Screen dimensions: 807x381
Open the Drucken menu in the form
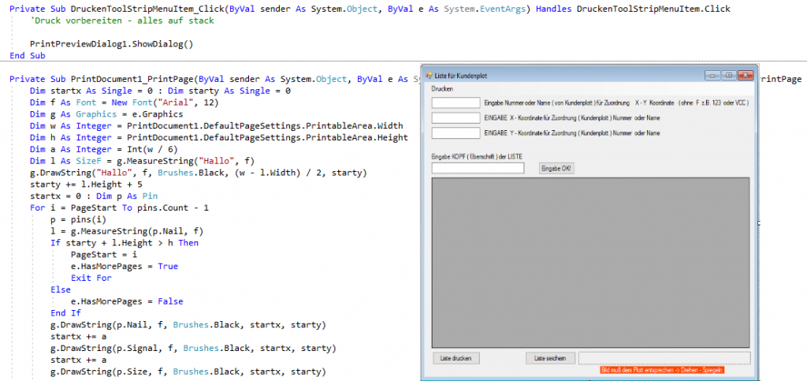click(x=441, y=89)
